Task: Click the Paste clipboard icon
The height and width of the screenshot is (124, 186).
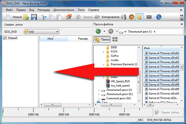Action: pyautogui.click(x=59, y=17)
